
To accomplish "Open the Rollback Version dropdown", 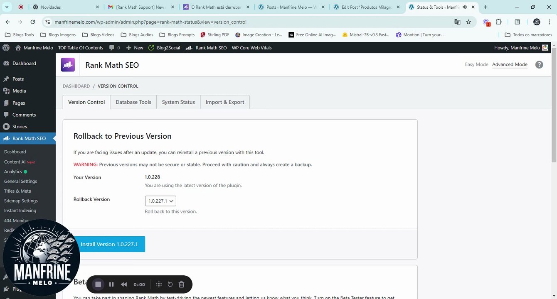I will point(160,201).
